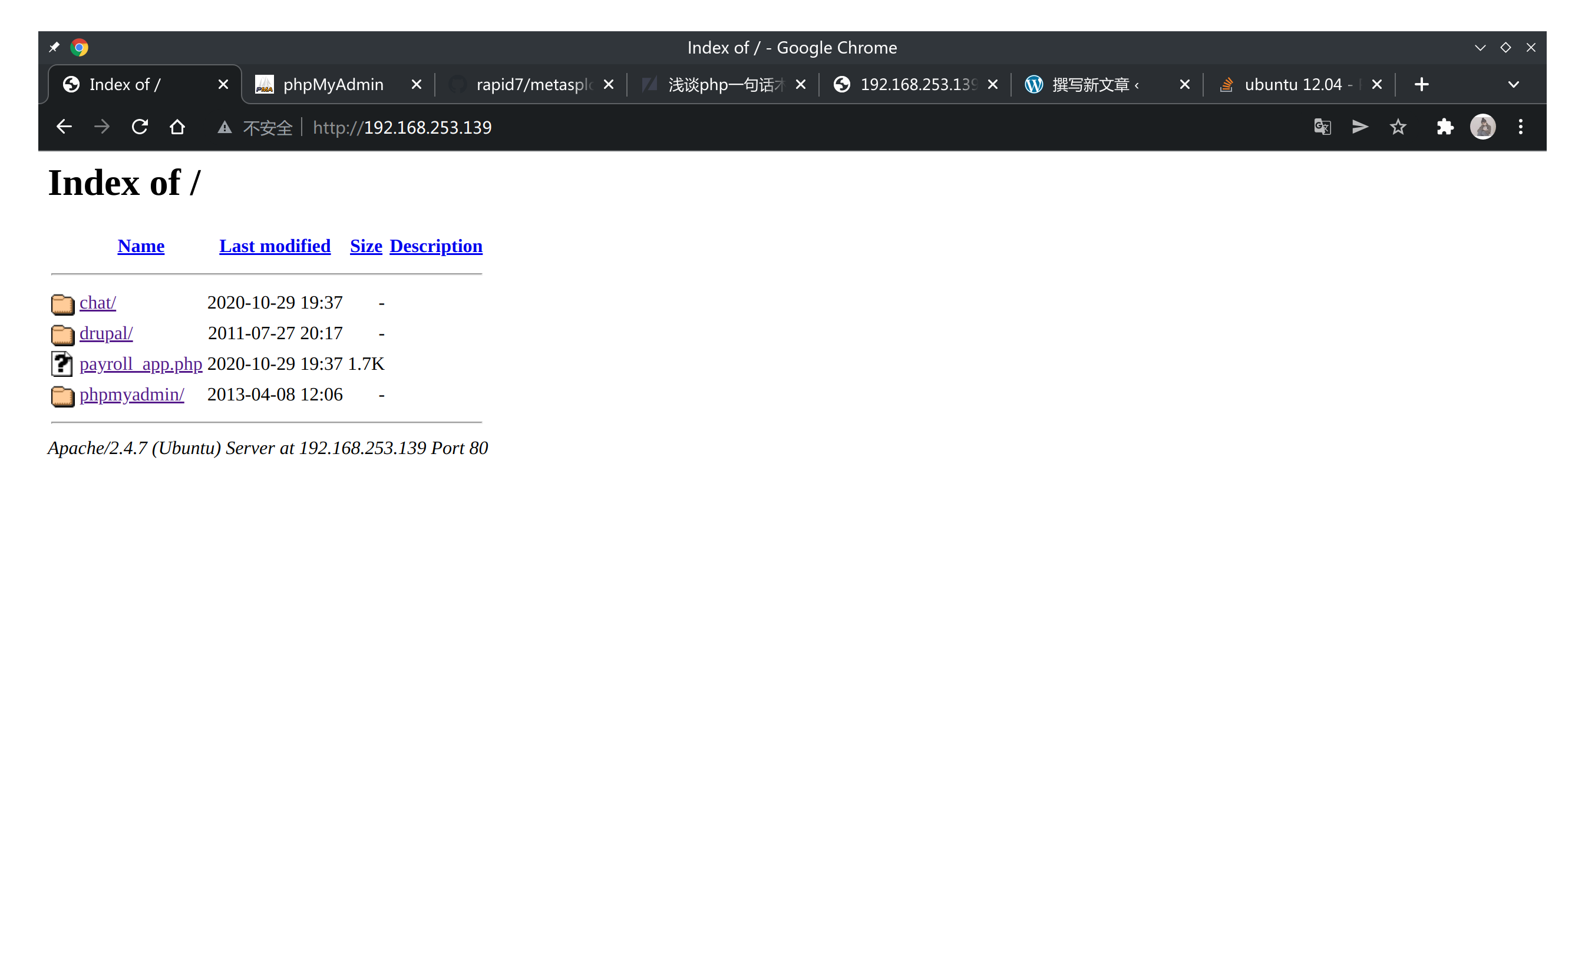This screenshot has width=1585, height=974.
Task: Click the drupal folder icon
Action: [62, 334]
